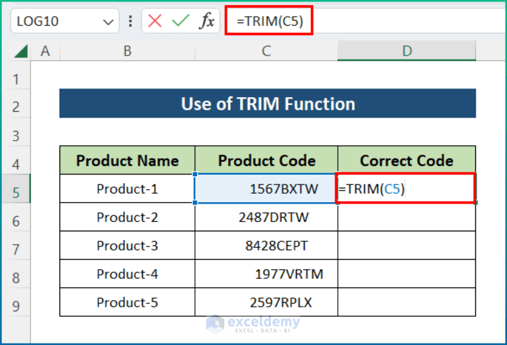Select column A header
The image size is (507, 345).
click(x=45, y=51)
